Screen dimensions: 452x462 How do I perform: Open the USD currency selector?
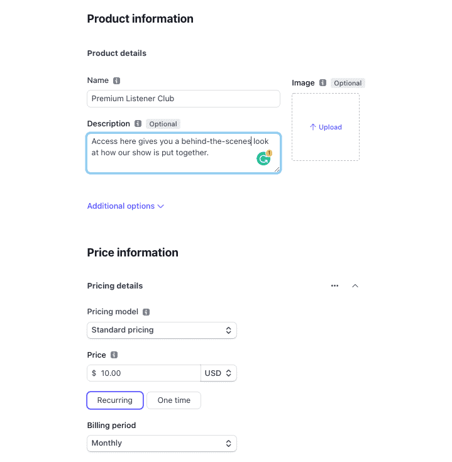pos(219,373)
